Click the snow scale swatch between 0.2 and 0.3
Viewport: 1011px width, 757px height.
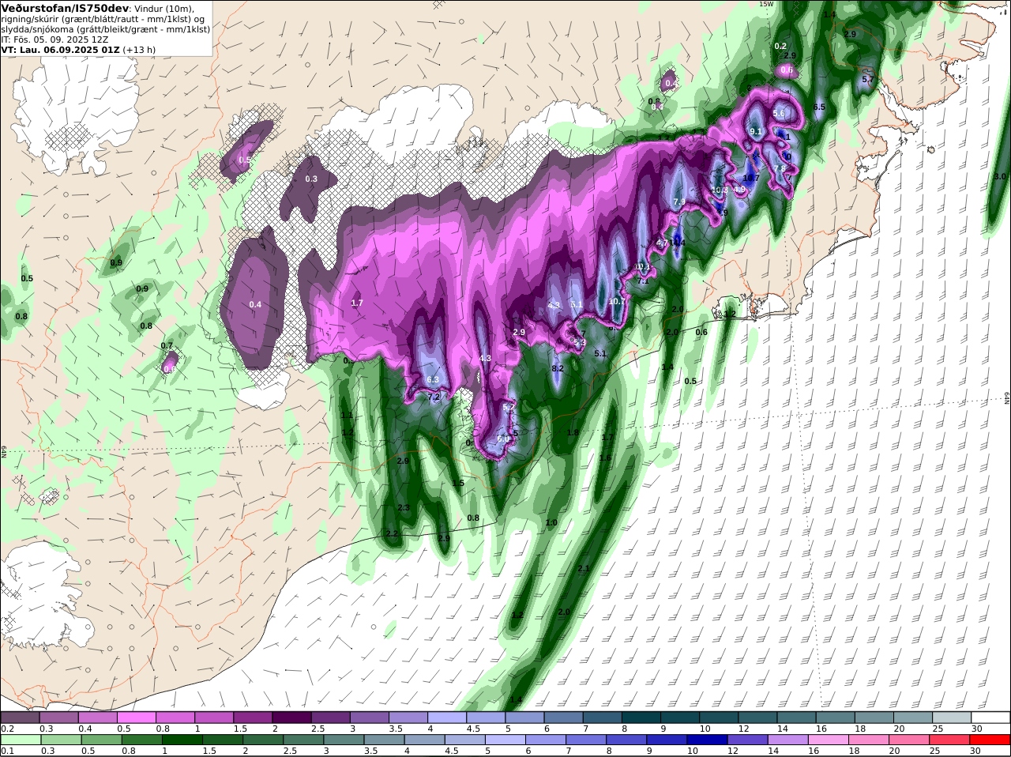tap(20, 717)
